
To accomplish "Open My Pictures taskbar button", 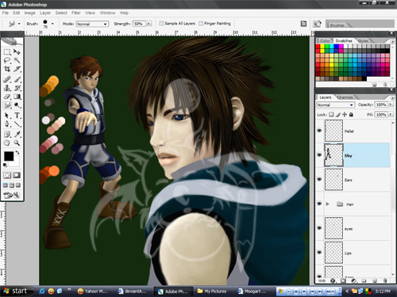I will (x=212, y=291).
